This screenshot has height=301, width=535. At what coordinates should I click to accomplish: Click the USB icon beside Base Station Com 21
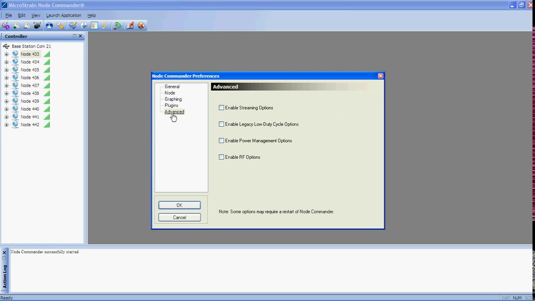(x=6, y=46)
